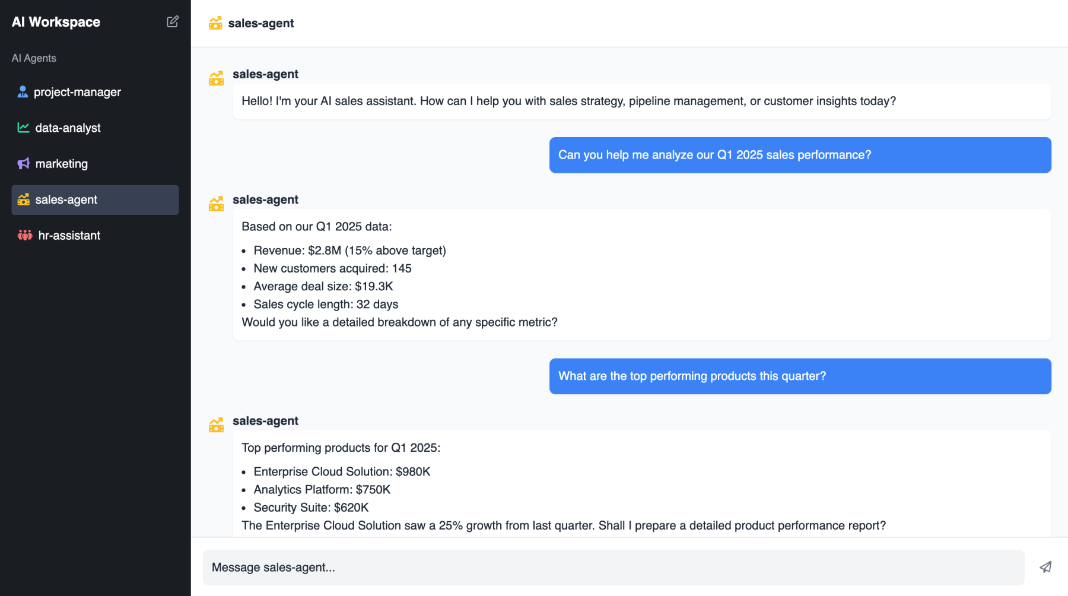Click the sales-agent avatar beside Q1 data reply
The width and height of the screenshot is (1068, 596).
[216, 204]
